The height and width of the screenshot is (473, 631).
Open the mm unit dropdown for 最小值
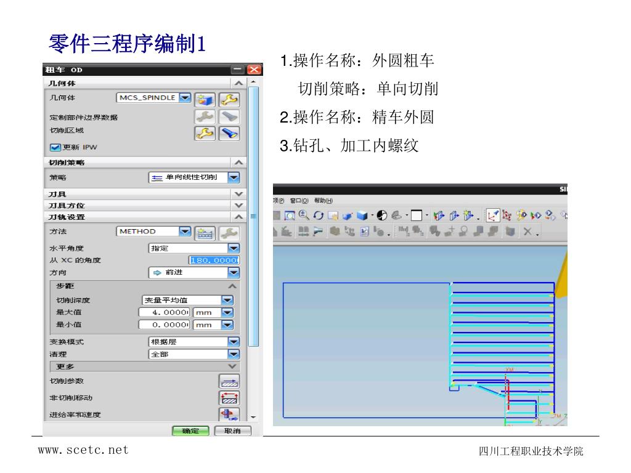click(x=227, y=325)
